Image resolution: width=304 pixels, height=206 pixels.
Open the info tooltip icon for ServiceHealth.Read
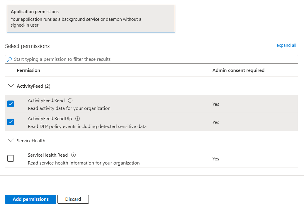click(74, 155)
